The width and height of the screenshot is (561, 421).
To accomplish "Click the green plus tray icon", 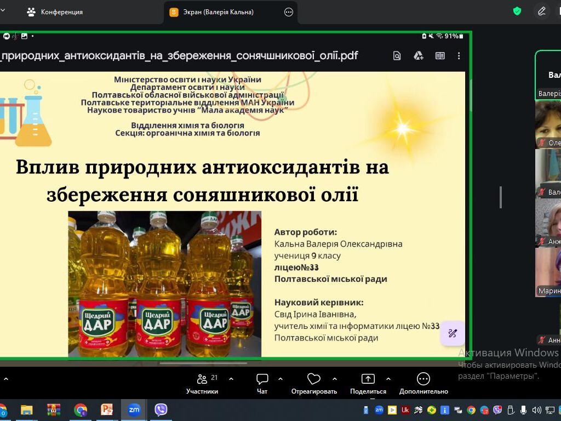I will [x=432, y=410].
